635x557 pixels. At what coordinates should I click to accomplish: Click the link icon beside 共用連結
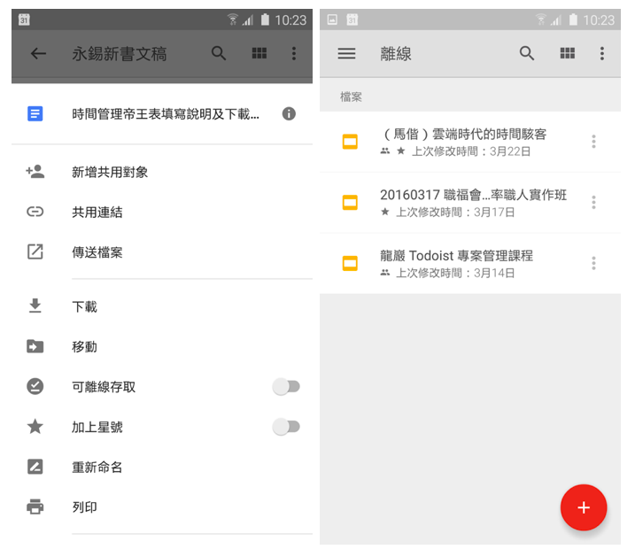click(x=35, y=212)
